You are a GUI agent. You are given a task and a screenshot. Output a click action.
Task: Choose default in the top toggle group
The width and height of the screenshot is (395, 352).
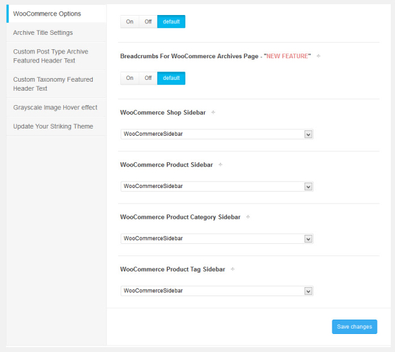(171, 22)
